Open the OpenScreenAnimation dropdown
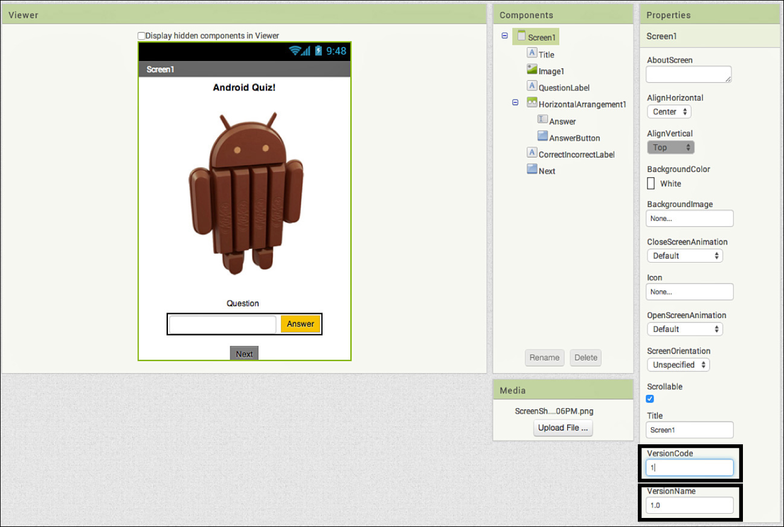 (x=685, y=329)
